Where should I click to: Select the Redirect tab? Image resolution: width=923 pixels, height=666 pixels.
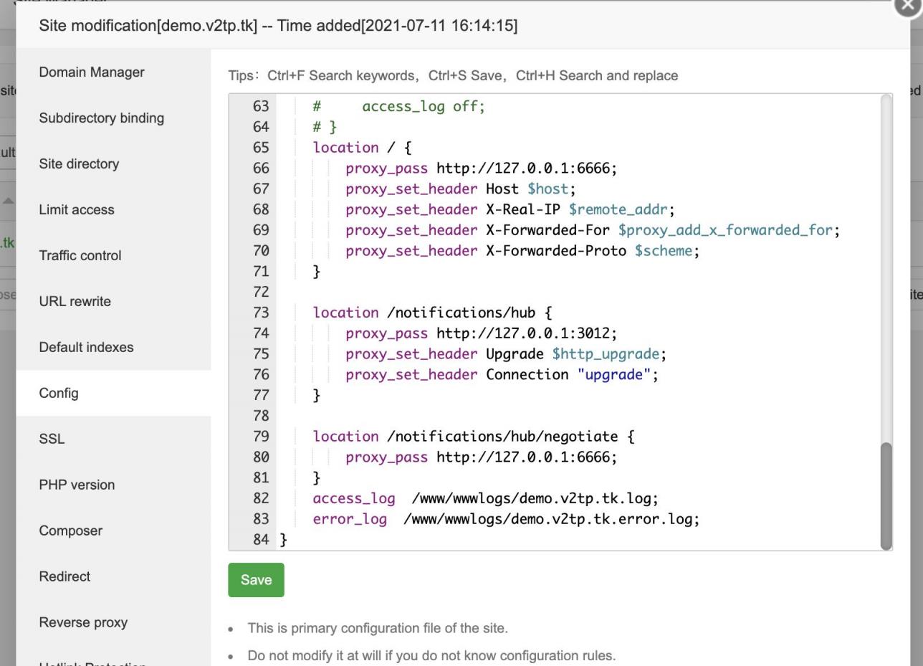[64, 577]
